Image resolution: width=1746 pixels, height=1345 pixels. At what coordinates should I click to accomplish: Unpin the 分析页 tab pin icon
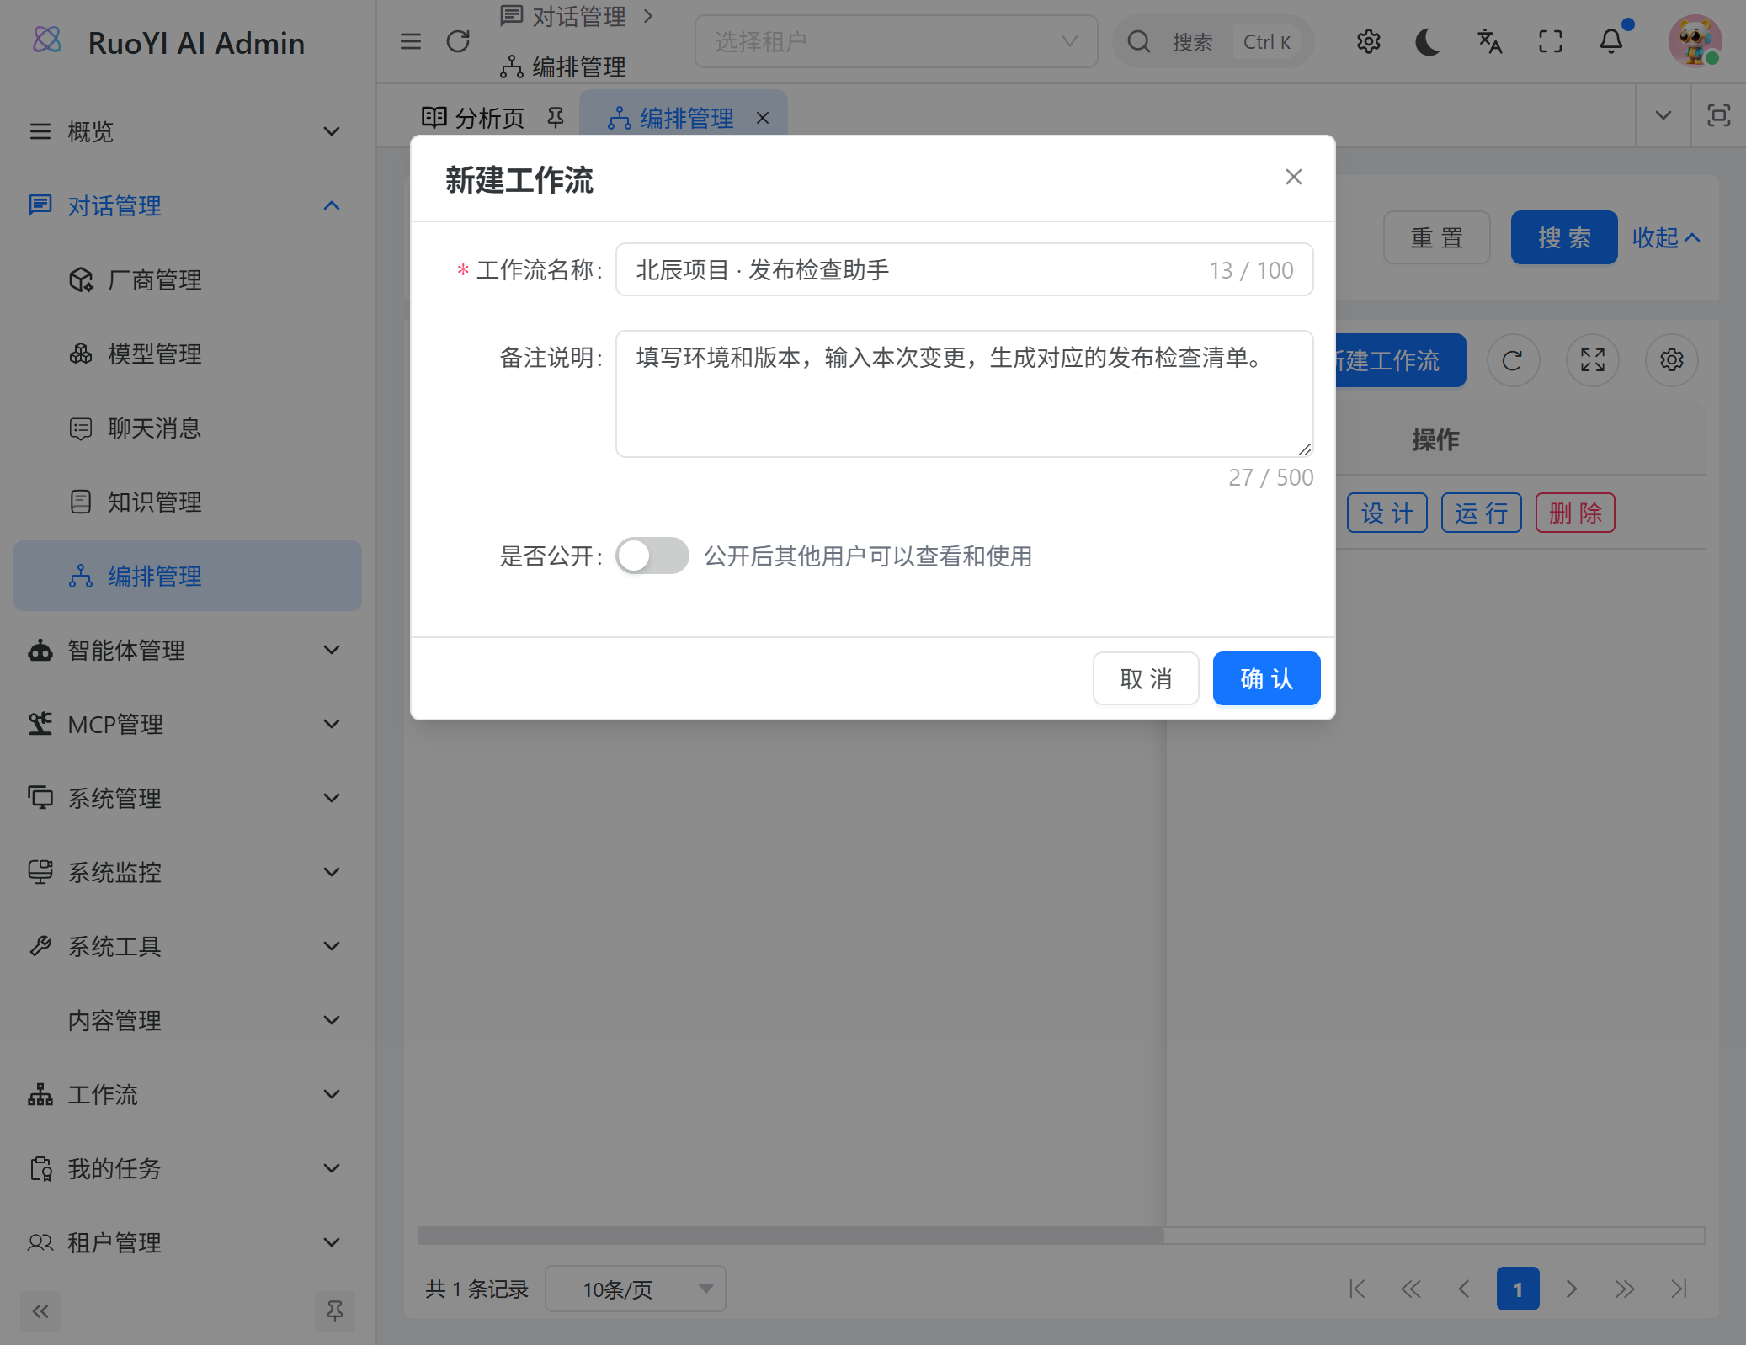[x=556, y=118]
